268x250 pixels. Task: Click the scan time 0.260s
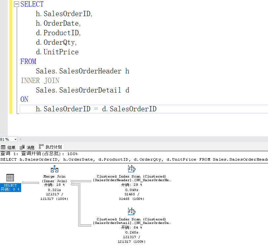132,233
